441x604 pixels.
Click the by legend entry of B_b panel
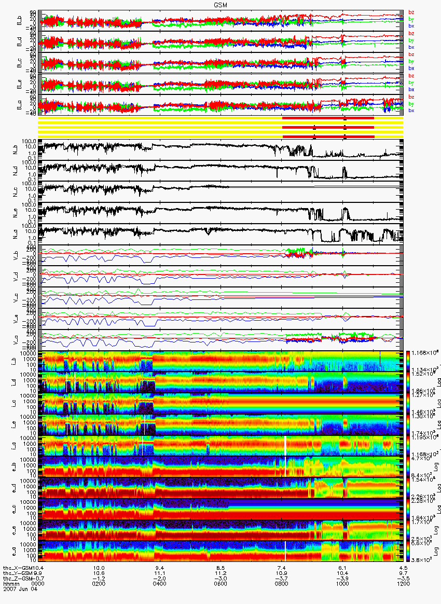(x=411, y=19)
